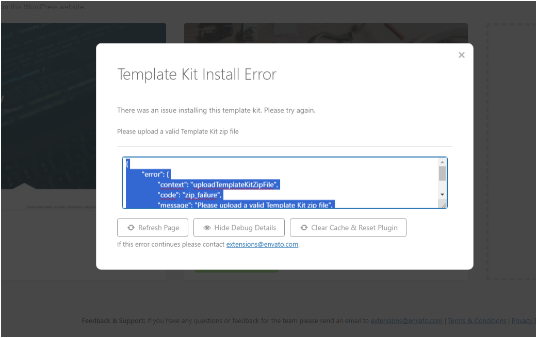Close the Template Kit Install Error dialog

click(x=461, y=55)
